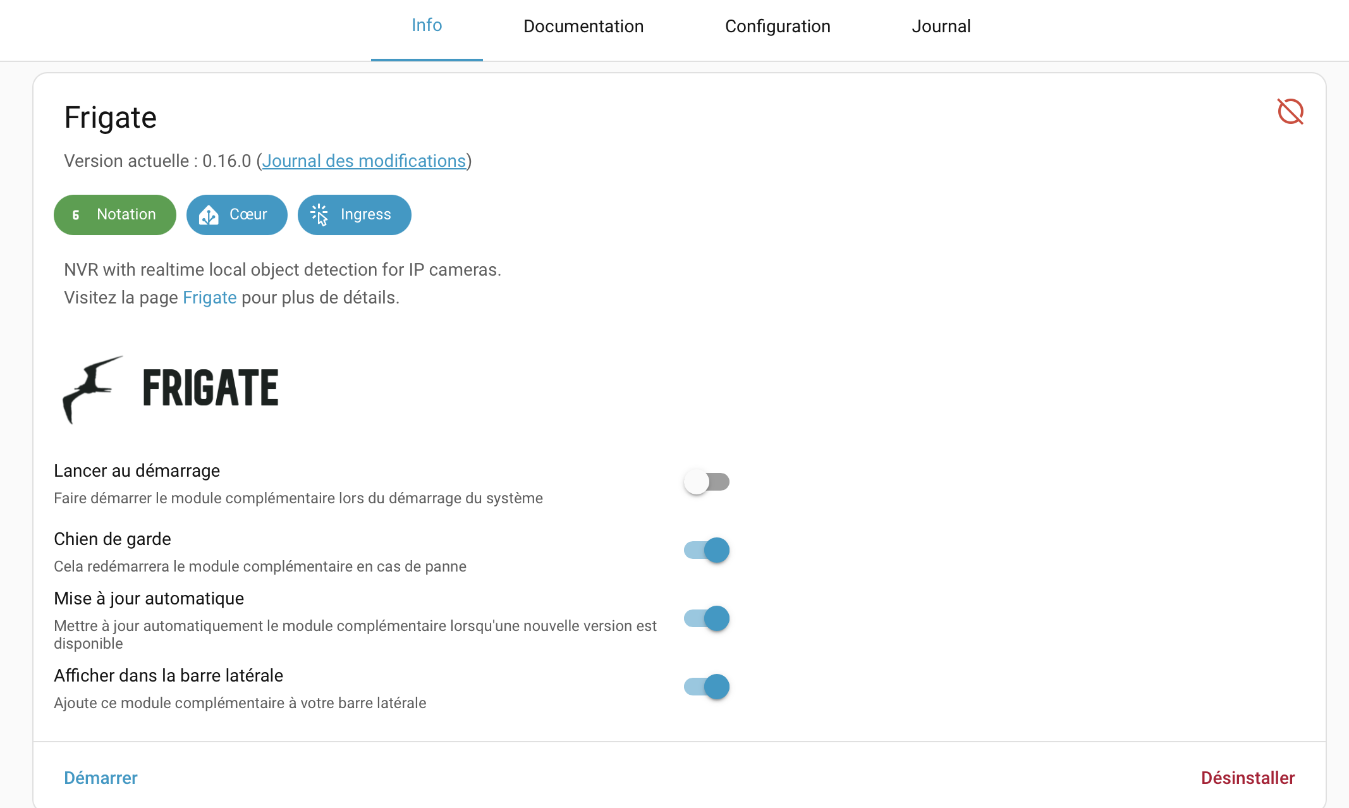This screenshot has width=1349, height=808.
Task: Click the red stopped-state icon top right
Action: click(1290, 112)
